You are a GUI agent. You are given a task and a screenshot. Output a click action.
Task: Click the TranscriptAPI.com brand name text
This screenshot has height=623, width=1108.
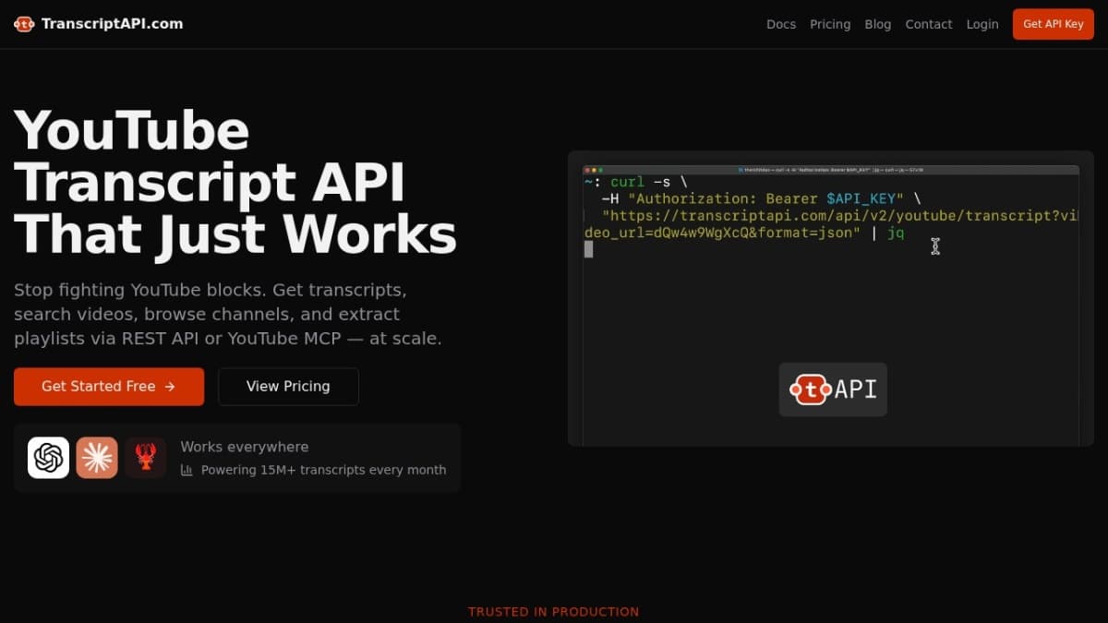click(112, 24)
